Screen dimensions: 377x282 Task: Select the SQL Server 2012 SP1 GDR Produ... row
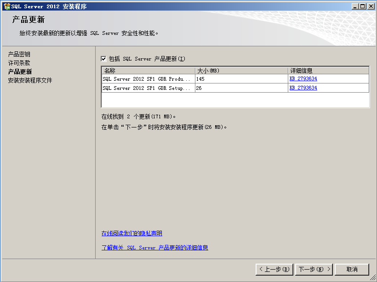click(x=235, y=79)
